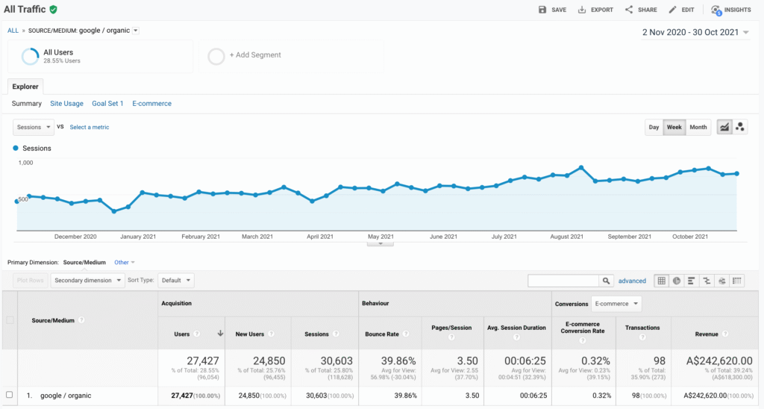Switch to the E-commerce tab
Image resolution: width=764 pixels, height=409 pixels.
[151, 104]
